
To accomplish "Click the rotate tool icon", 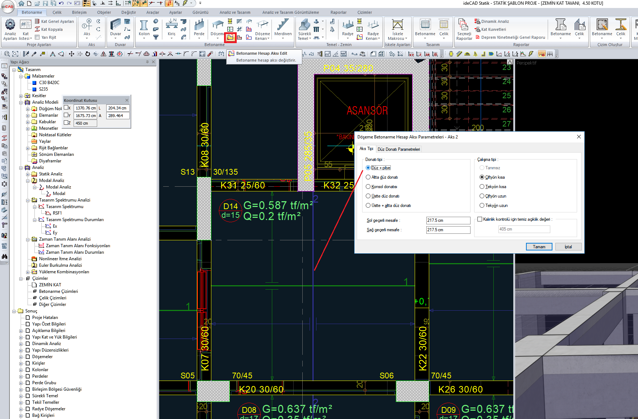I will (x=87, y=54).
